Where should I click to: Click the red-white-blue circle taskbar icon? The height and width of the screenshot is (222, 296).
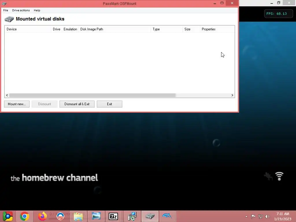[x=60, y=216]
